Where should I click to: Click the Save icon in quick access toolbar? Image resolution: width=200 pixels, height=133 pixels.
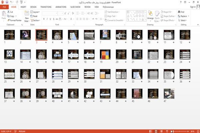7,2
